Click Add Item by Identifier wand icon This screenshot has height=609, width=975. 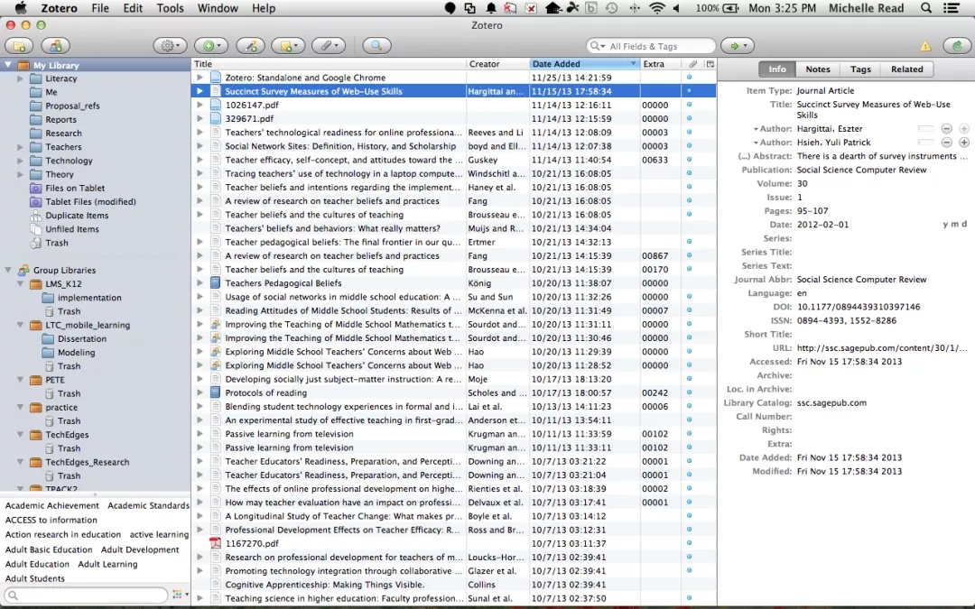251,46
